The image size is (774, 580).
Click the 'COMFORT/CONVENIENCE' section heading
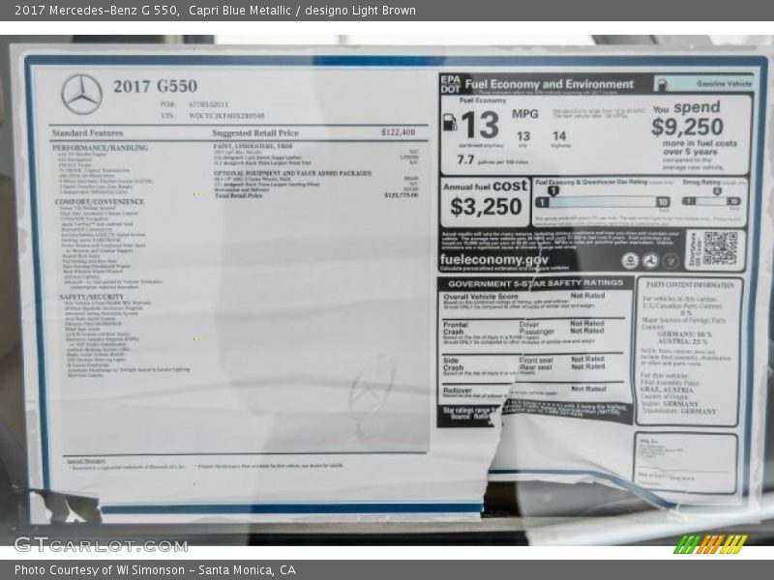[x=100, y=202]
